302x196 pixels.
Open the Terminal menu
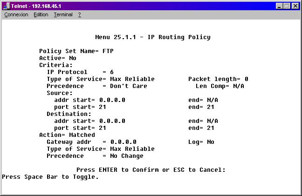[x=63, y=14]
